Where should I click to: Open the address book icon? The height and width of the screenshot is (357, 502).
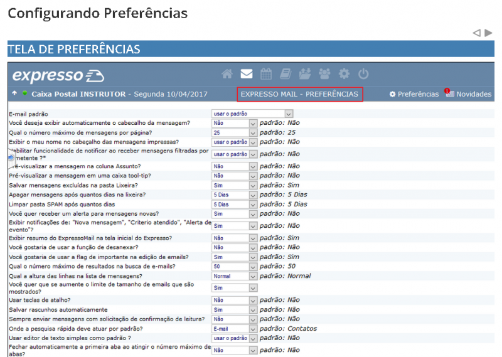coord(286,74)
